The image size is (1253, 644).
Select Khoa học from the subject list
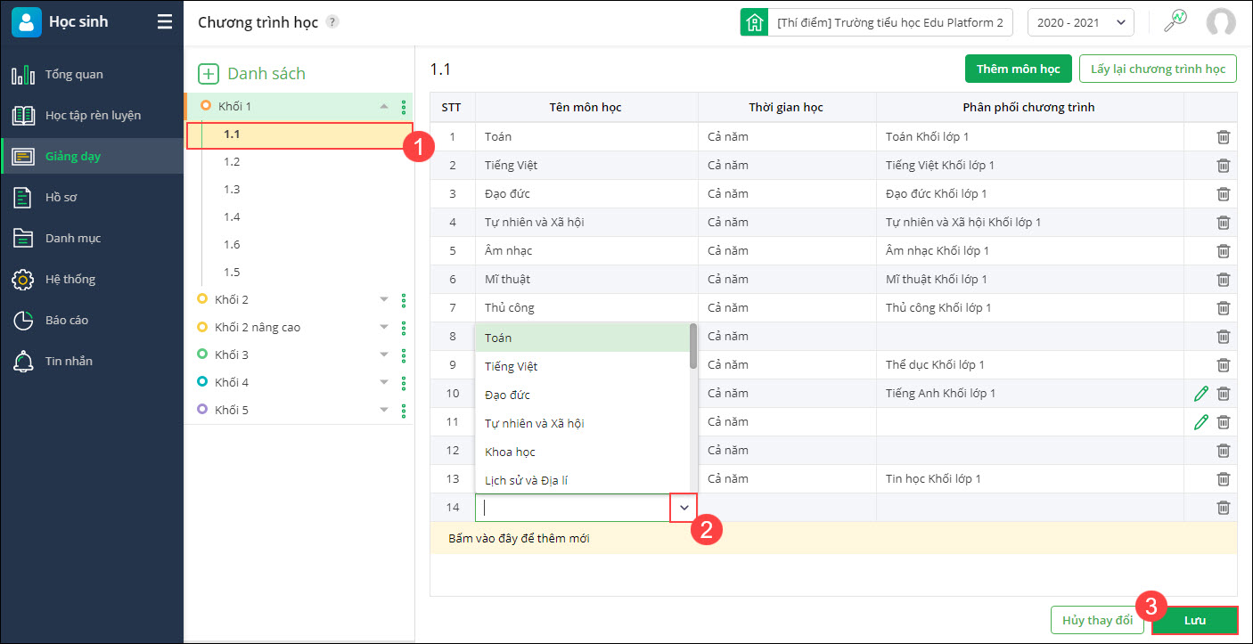point(511,452)
